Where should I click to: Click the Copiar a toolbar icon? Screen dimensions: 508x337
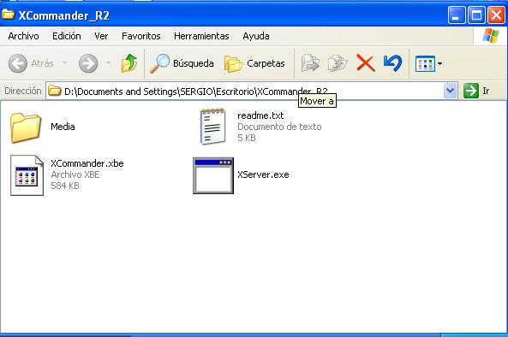338,63
